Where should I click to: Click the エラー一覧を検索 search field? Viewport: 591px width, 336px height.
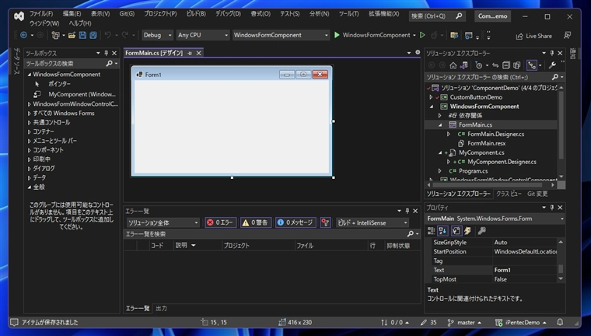[x=272, y=234]
